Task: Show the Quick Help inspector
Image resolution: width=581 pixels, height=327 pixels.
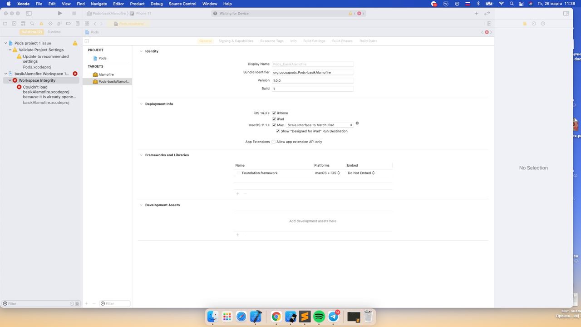Action: coord(543,24)
